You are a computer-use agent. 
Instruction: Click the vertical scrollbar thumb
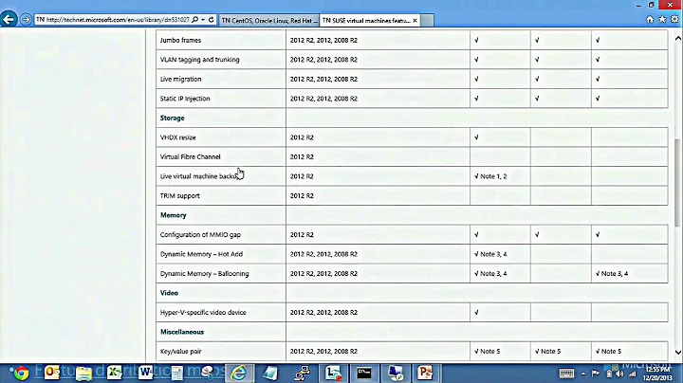tap(677, 183)
